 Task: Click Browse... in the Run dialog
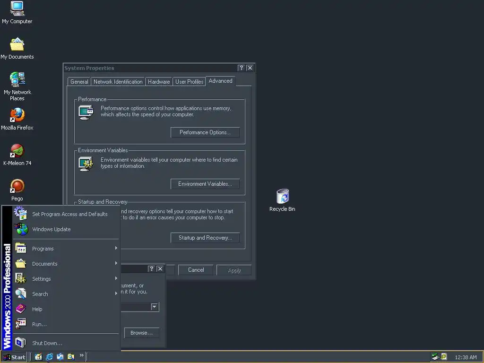click(142, 333)
